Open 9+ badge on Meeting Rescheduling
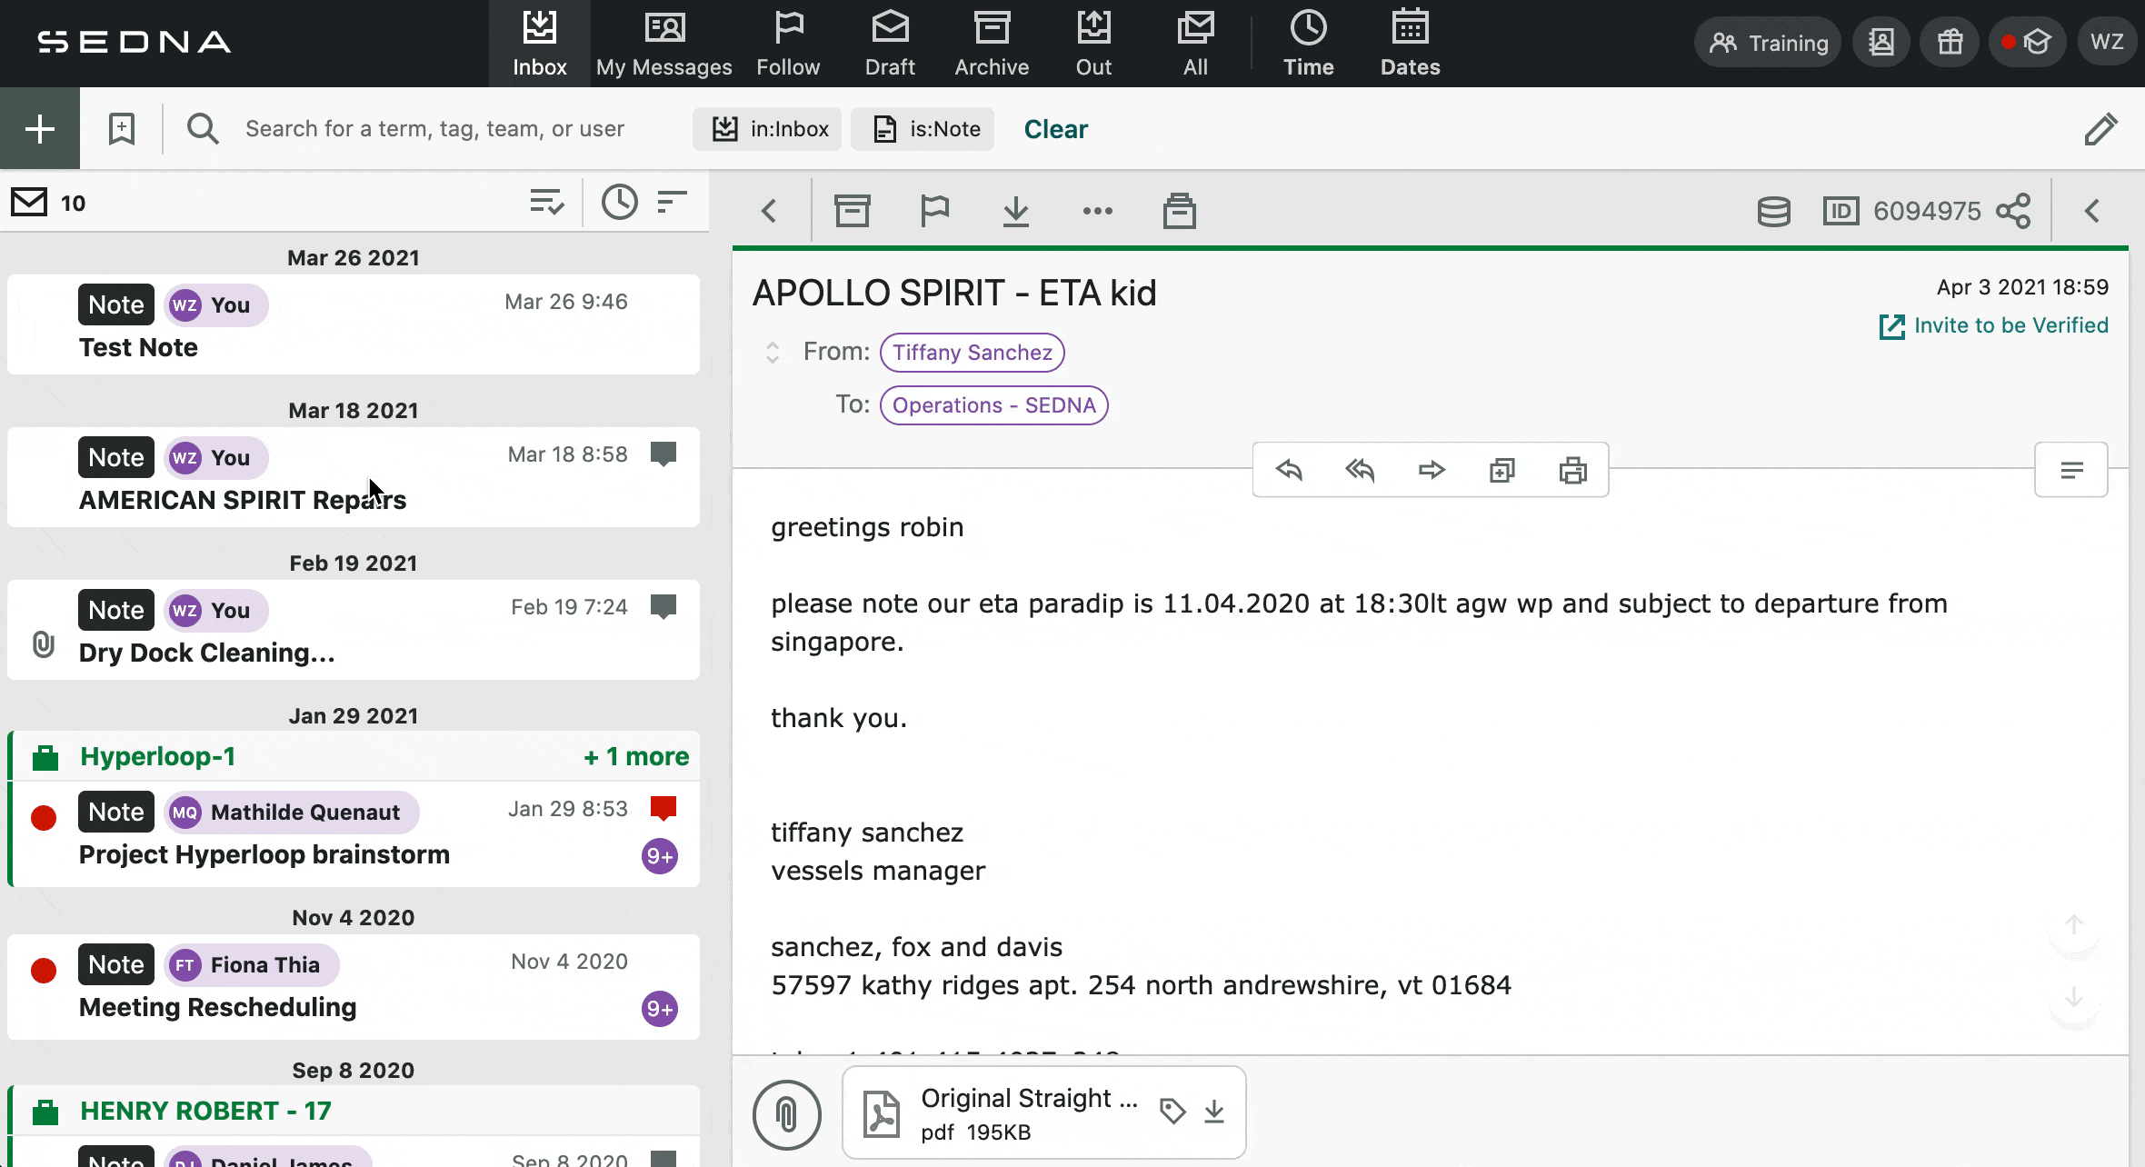 tap(660, 1009)
